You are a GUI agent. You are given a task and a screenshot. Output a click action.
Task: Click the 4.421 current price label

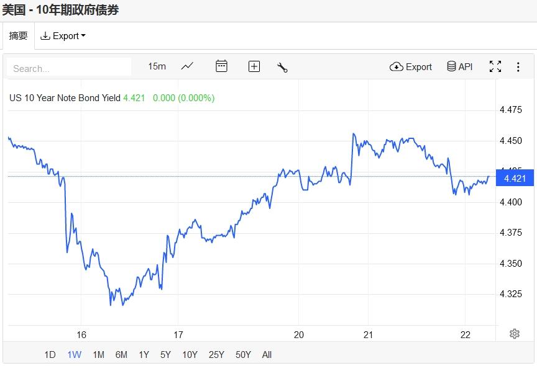(x=515, y=179)
